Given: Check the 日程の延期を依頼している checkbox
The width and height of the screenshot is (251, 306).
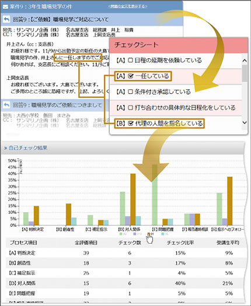Looking at the screenshot, I should [x=130, y=60].
